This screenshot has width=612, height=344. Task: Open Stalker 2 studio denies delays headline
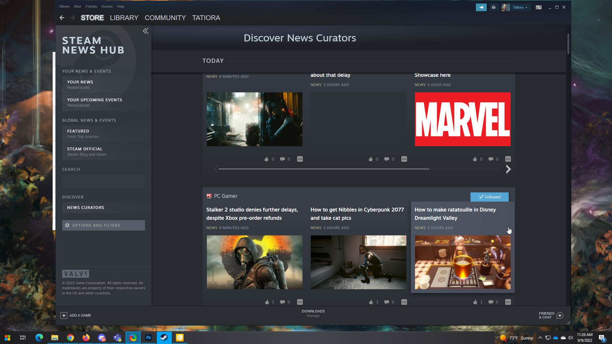click(x=252, y=214)
